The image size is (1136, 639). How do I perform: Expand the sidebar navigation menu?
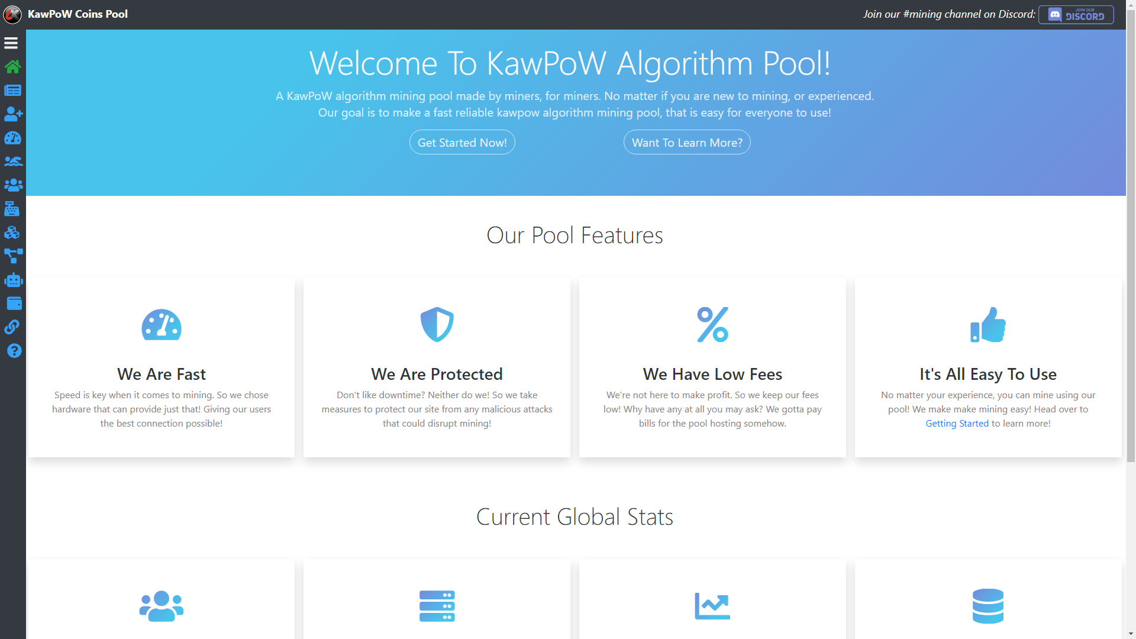(11, 43)
